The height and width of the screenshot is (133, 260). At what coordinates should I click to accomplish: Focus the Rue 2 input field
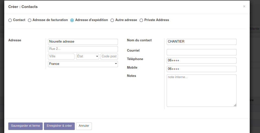[x=83, y=49]
